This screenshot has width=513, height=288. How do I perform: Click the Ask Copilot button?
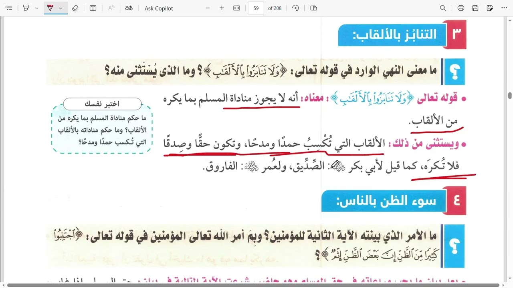[x=159, y=8]
